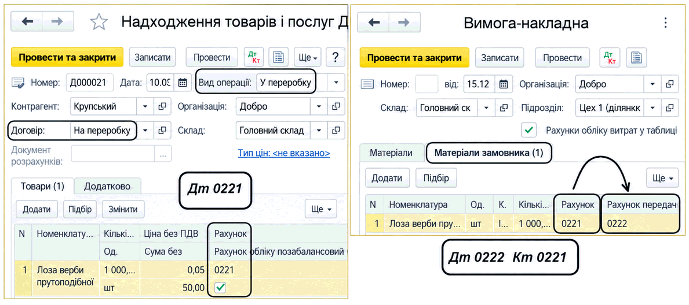Click Провести in Надходження window
The width and height of the screenshot is (689, 305).
click(212, 57)
